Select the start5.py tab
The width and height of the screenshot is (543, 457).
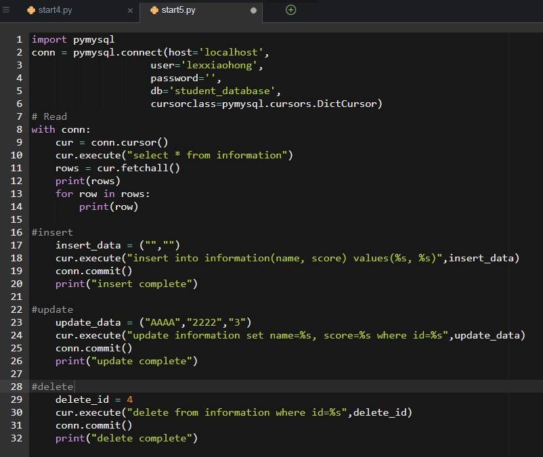[x=201, y=11]
